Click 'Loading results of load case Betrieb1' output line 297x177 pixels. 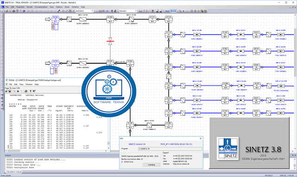(36, 159)
